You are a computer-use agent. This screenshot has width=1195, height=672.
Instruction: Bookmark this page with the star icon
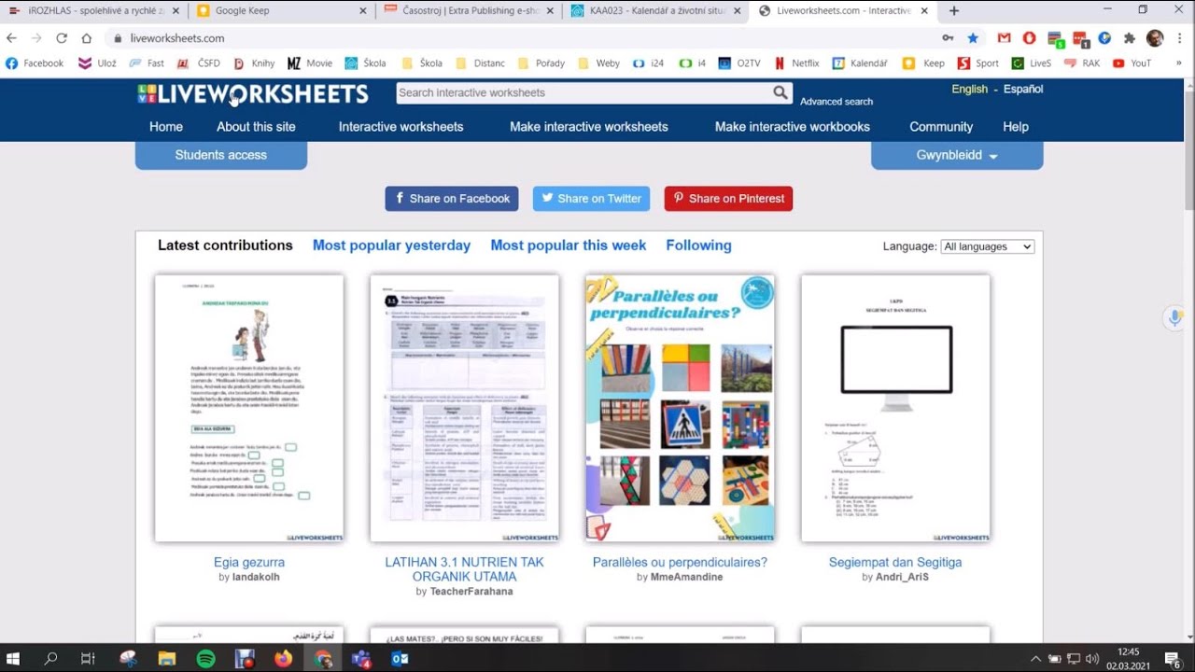point(973,38)
